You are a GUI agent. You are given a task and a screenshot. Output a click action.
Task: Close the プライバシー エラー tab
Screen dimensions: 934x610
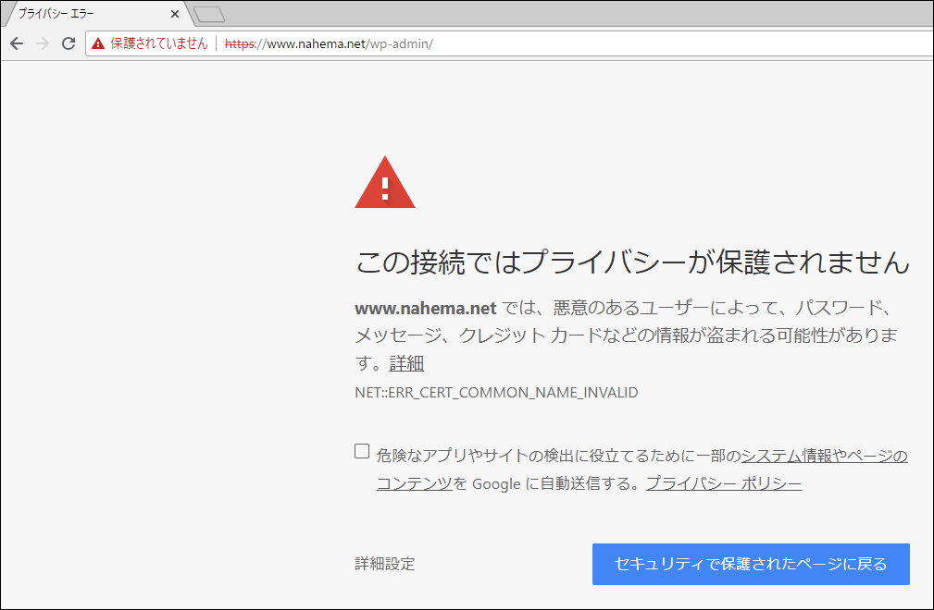175,14
